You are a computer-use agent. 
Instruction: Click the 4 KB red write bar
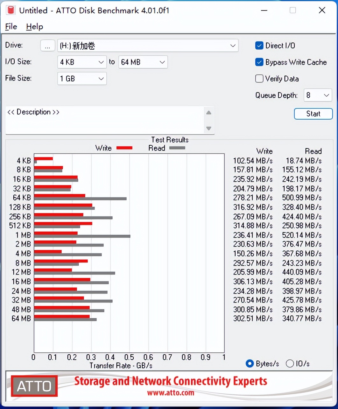click(44, 158)
